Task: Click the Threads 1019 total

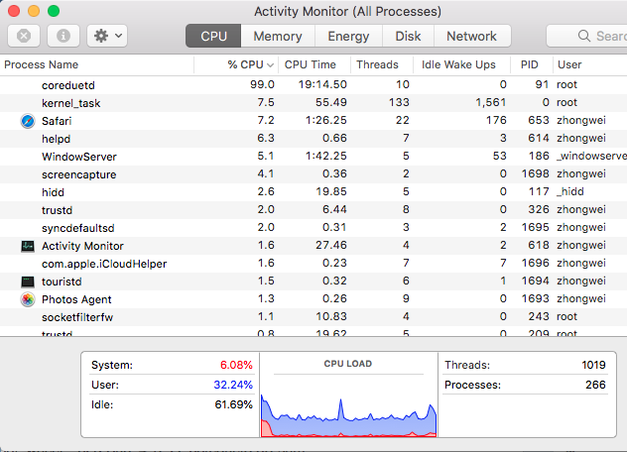Action: pos(593,365)
